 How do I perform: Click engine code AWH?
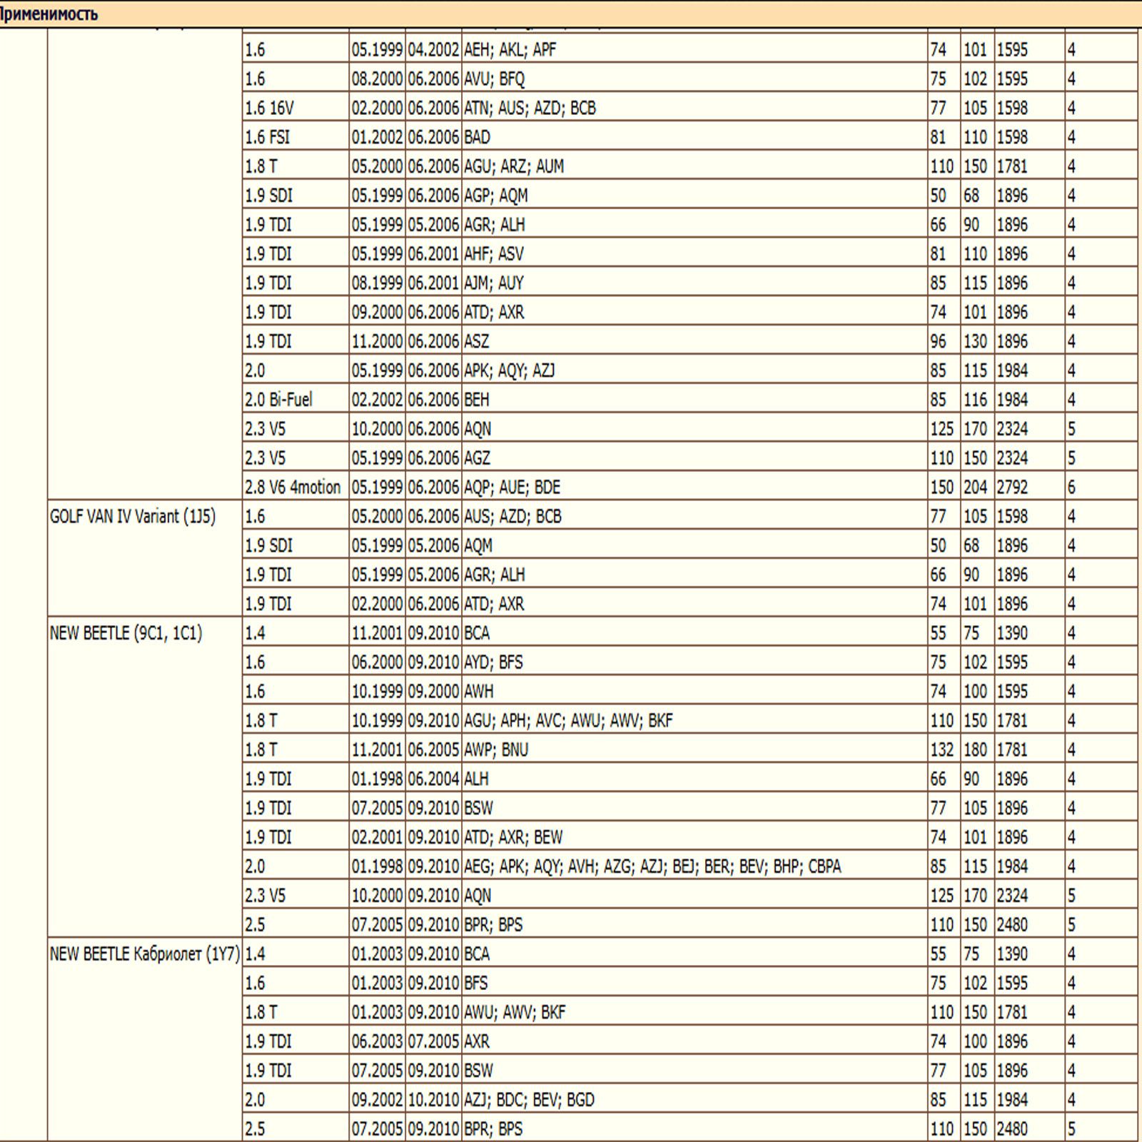479,692
